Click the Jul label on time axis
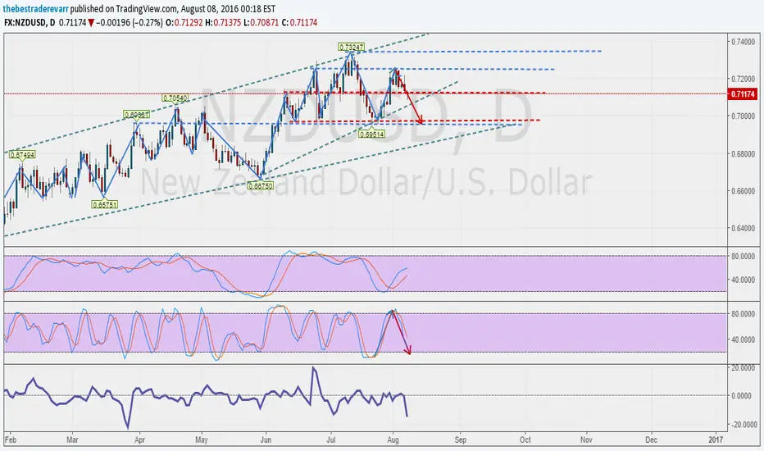764x451 pixels. pyautogui.click(x=331, y=440)
